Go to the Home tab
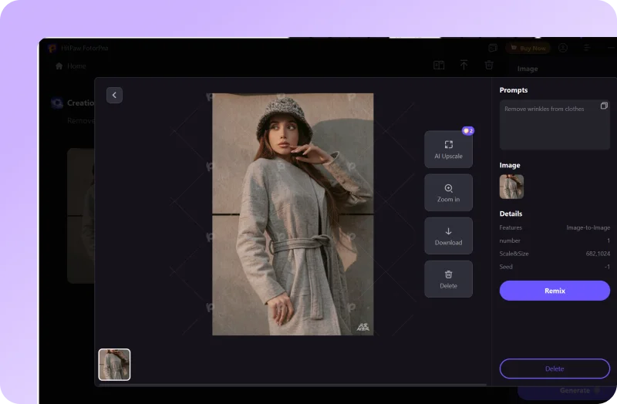Screen dimensions: 617x404 tap(70, 66)
